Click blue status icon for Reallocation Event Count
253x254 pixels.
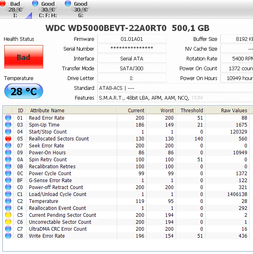click(x=8, y=208)
